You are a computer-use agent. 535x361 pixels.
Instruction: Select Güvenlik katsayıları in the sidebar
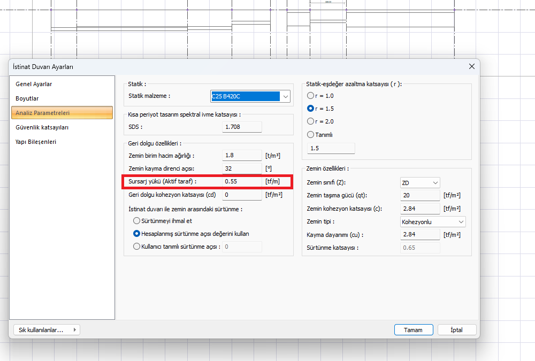click(42, 127)
